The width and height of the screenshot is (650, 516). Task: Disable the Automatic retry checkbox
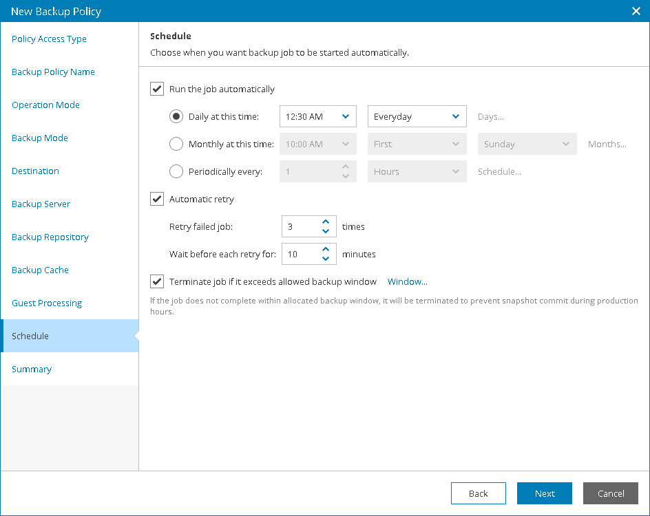157,199
